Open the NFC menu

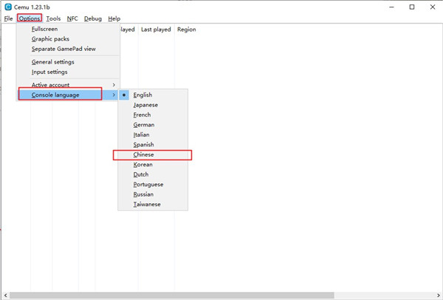[72, 18]
